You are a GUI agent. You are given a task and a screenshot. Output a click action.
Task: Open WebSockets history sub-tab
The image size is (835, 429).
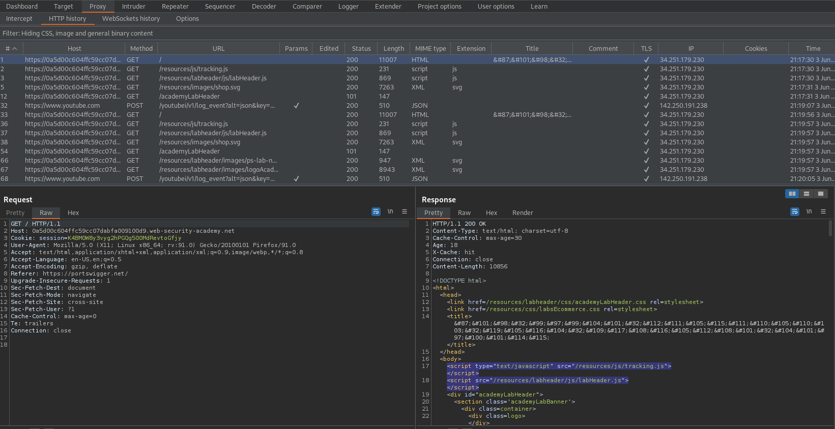pyautogui.click(x=131, y=19)
